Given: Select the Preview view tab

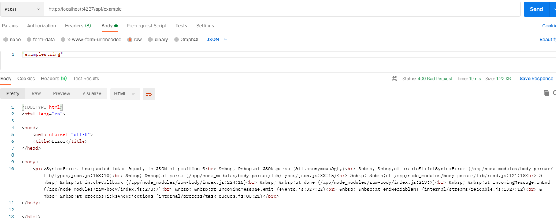Looking at the screenshot, I should point(62,93).
